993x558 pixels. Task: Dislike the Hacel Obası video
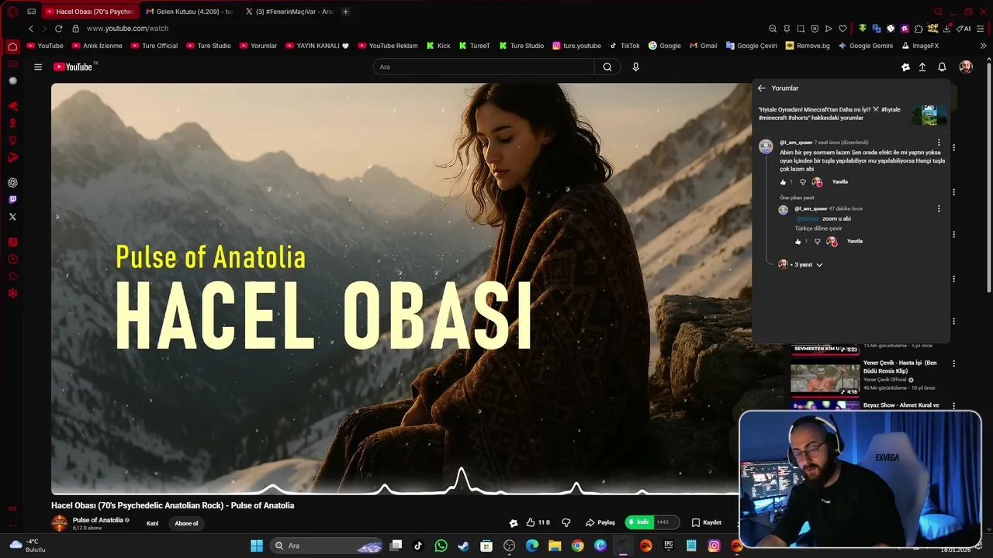566,522
